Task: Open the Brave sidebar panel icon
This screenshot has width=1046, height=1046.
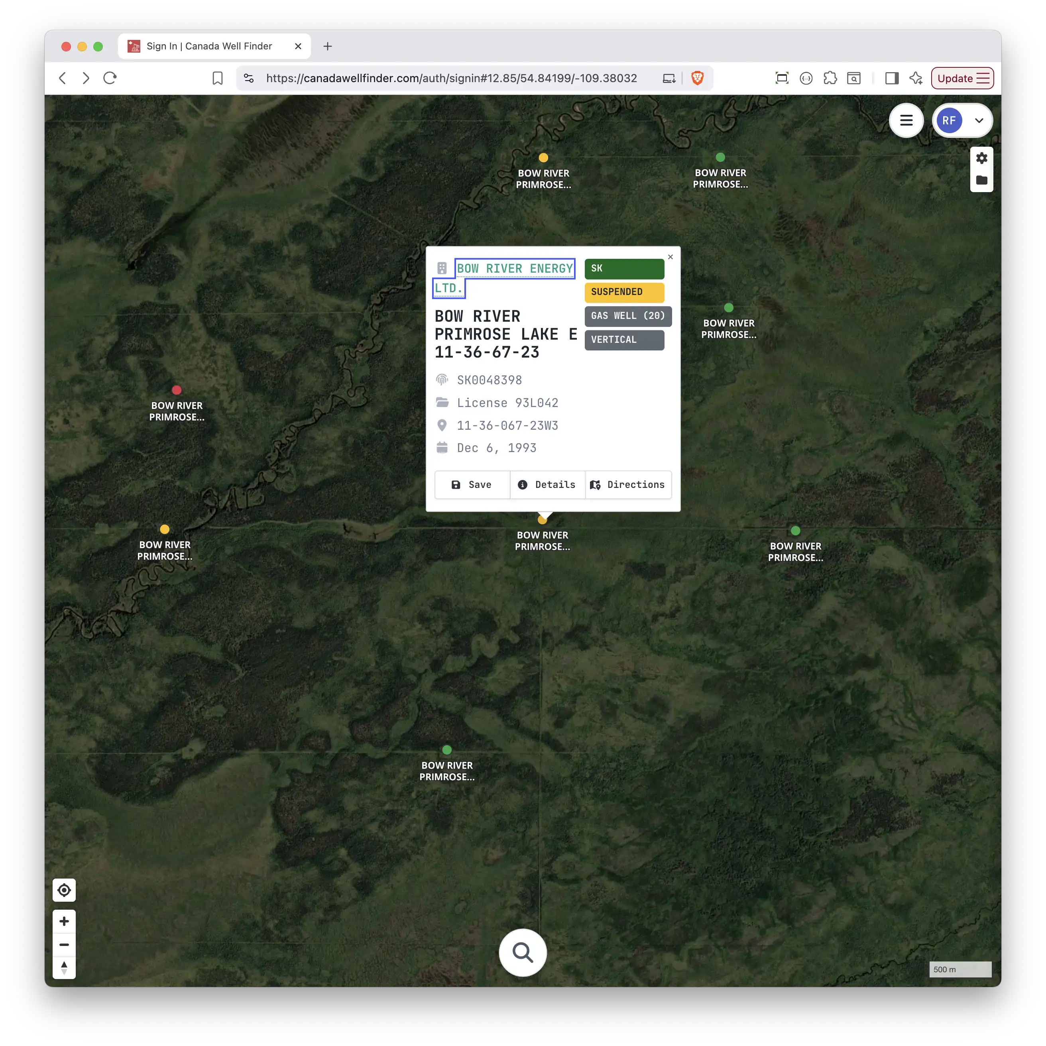Action: click(892, 78)
